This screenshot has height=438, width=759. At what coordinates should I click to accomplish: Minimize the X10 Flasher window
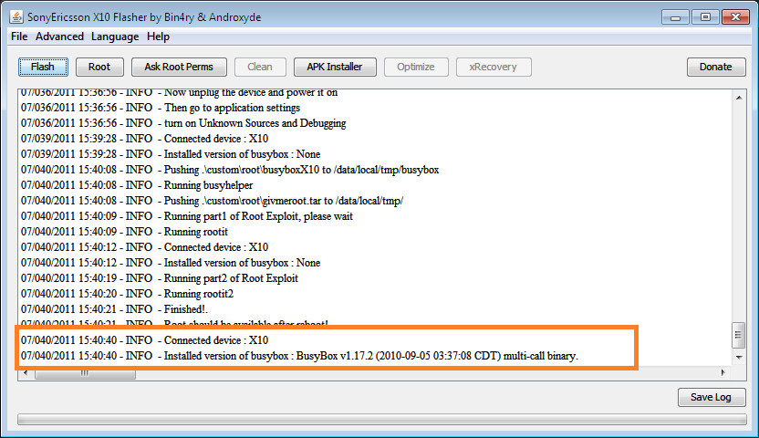pyautogui.click(x=675, y=17)
